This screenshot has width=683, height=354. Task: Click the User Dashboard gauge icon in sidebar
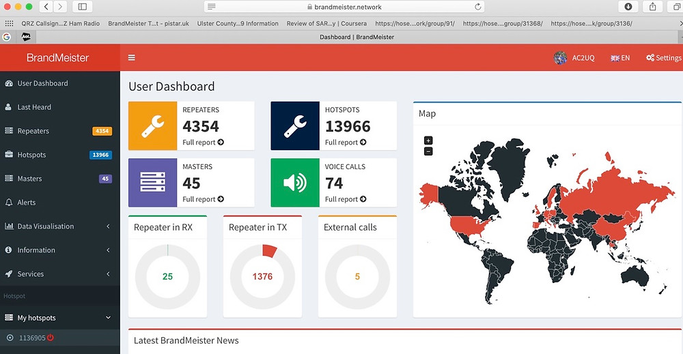[9, 83]
